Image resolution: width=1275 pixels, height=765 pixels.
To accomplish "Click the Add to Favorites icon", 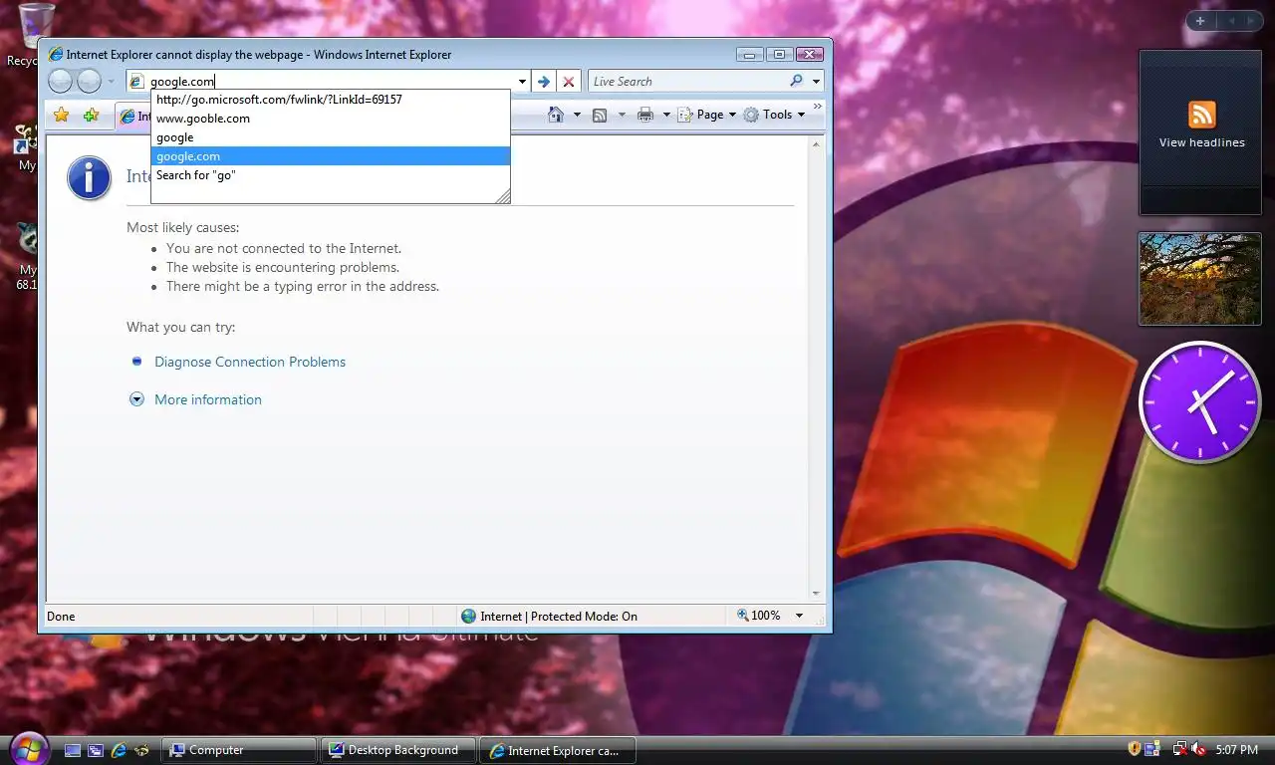I will pyautogui.click(x=91, y=116).
